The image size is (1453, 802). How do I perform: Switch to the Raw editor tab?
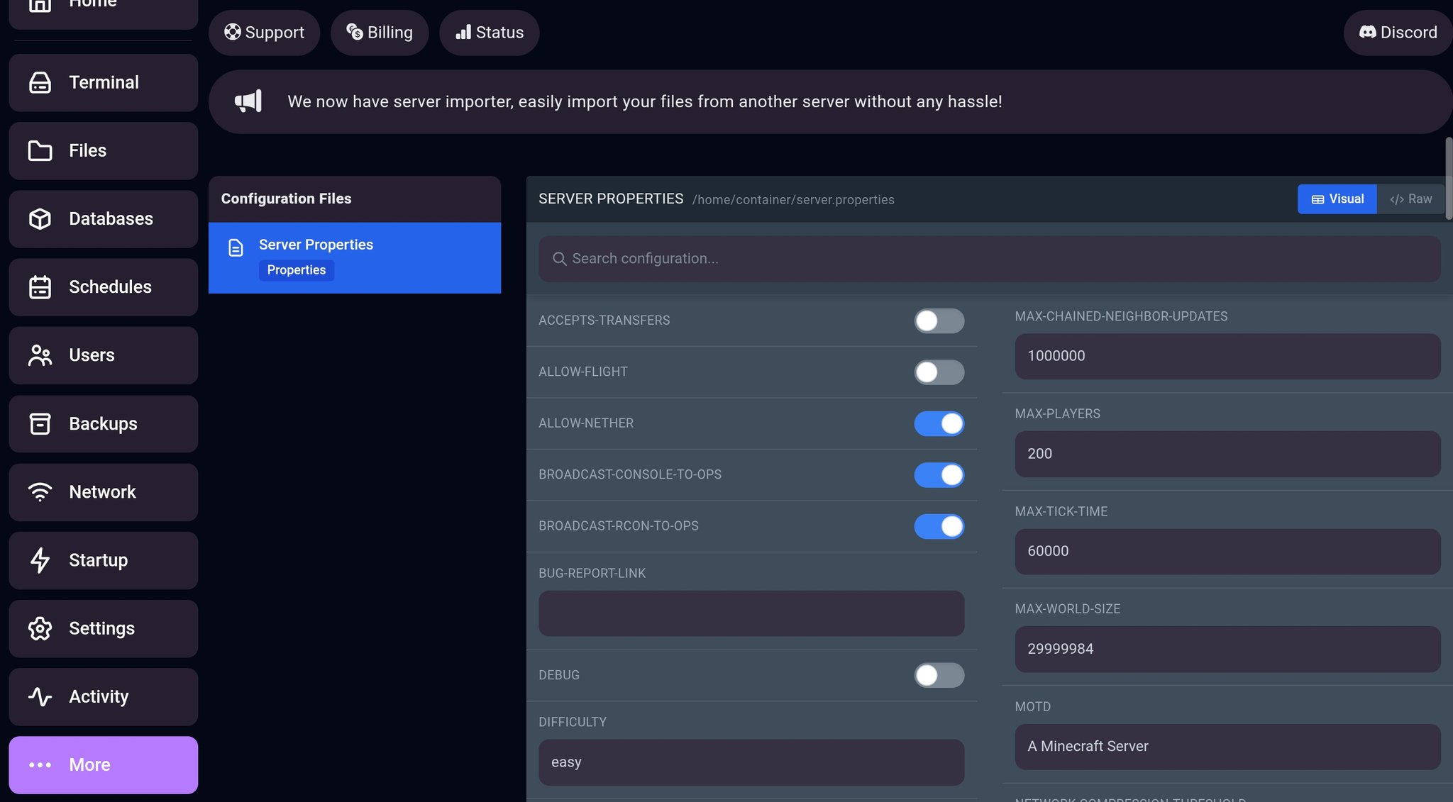(x=1410, y=199)
